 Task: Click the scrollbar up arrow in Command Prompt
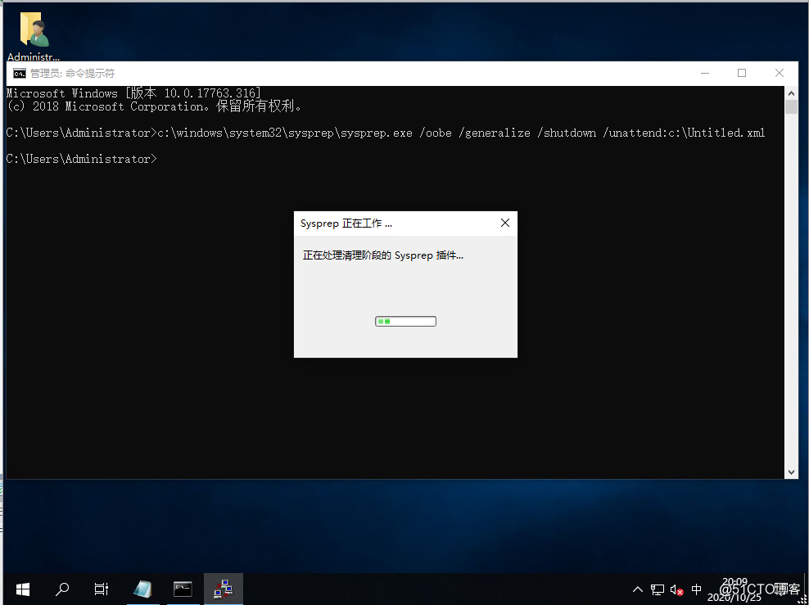point(791,93)
